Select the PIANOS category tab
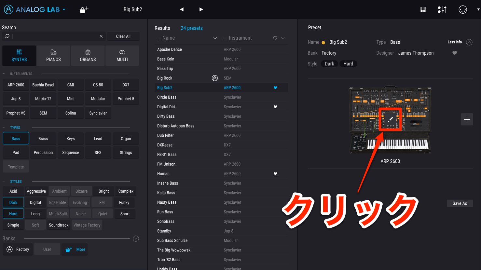Viewport: 481px width, 270px height. (53, 56)
